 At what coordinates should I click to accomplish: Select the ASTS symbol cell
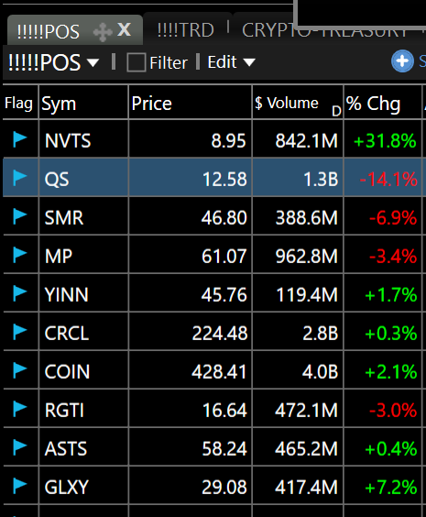83,447
